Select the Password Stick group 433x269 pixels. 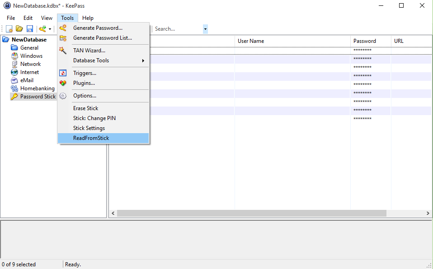click(x=38, y=97)
